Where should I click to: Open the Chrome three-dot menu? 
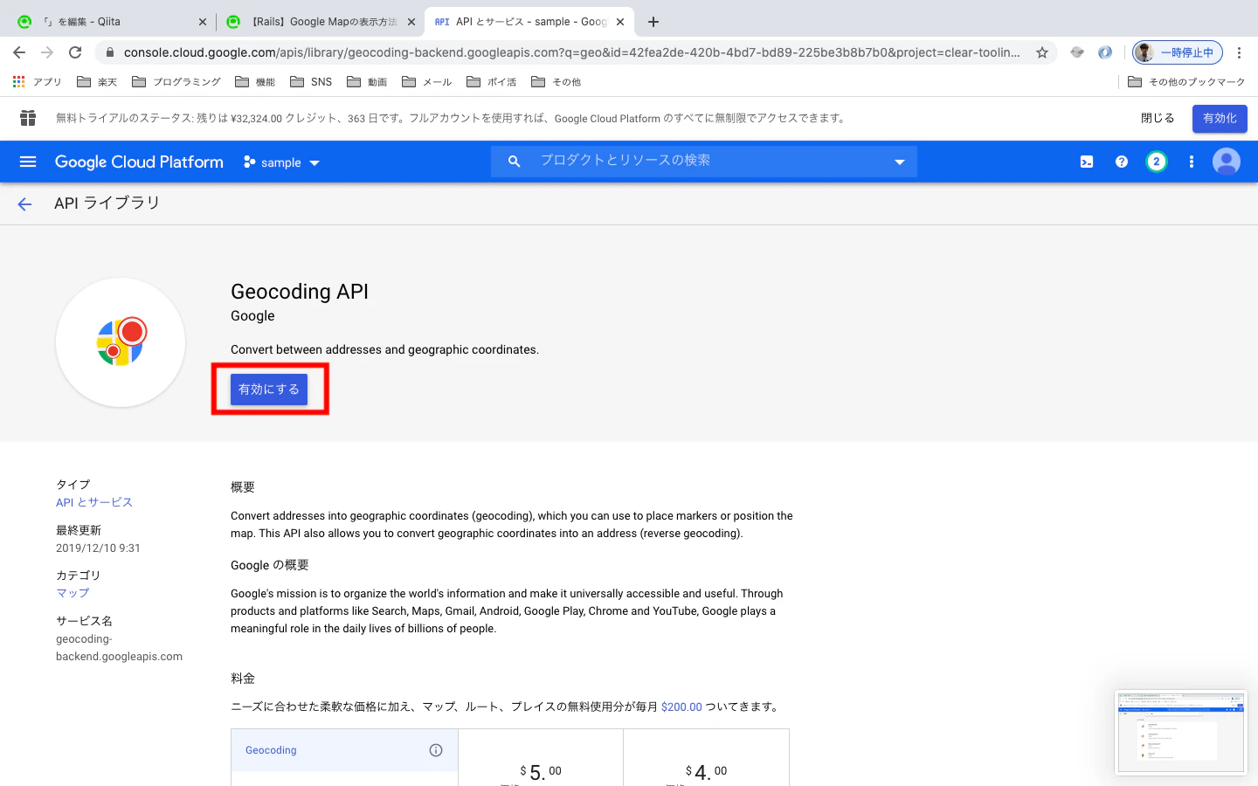point(1239,52)
